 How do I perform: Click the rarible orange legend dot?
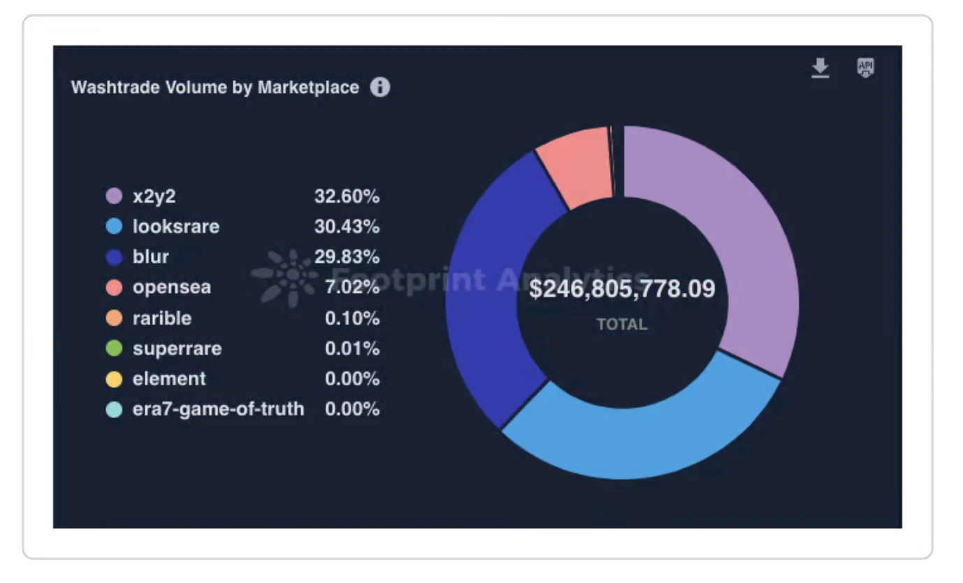[114, 318]
